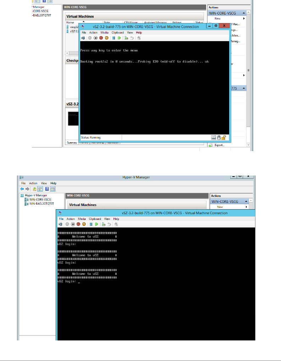The height and width of the screenshot is (361, 281).
Task: Collapse WIN-CORE-VSCG Actions section behind login window
Action: 246,201
